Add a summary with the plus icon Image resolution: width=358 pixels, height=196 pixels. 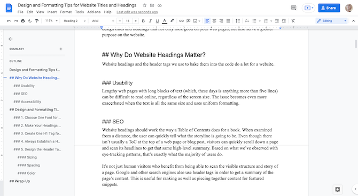61,49
